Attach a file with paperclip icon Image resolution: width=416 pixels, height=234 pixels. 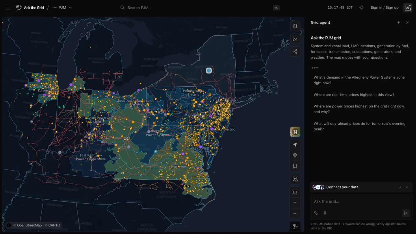pos(316,213)
